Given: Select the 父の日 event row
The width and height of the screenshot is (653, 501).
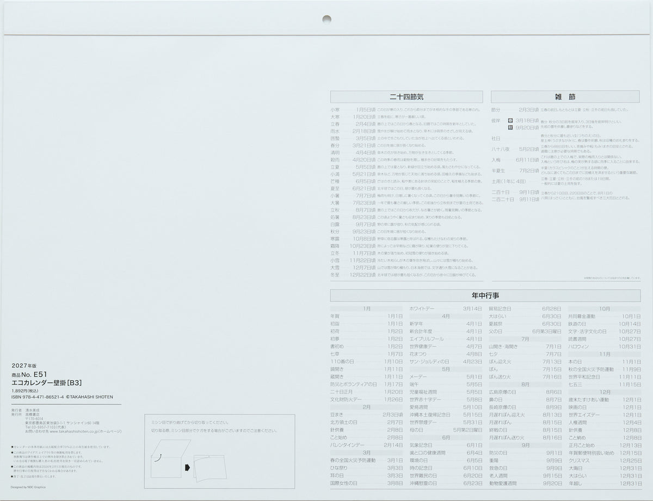Looking at the screenshot, I should click(525, 331).
